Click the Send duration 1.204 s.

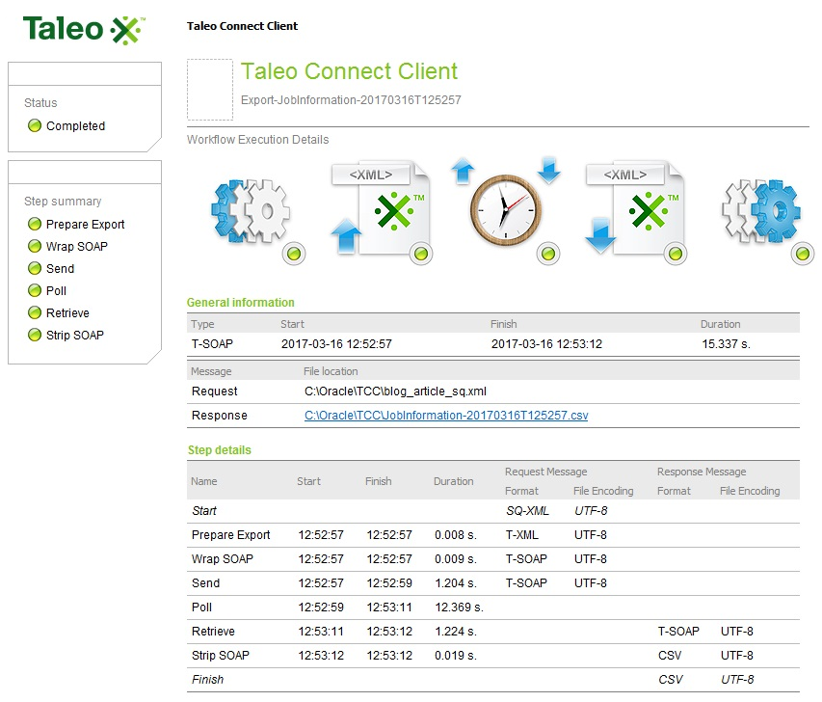coord(456,582)
